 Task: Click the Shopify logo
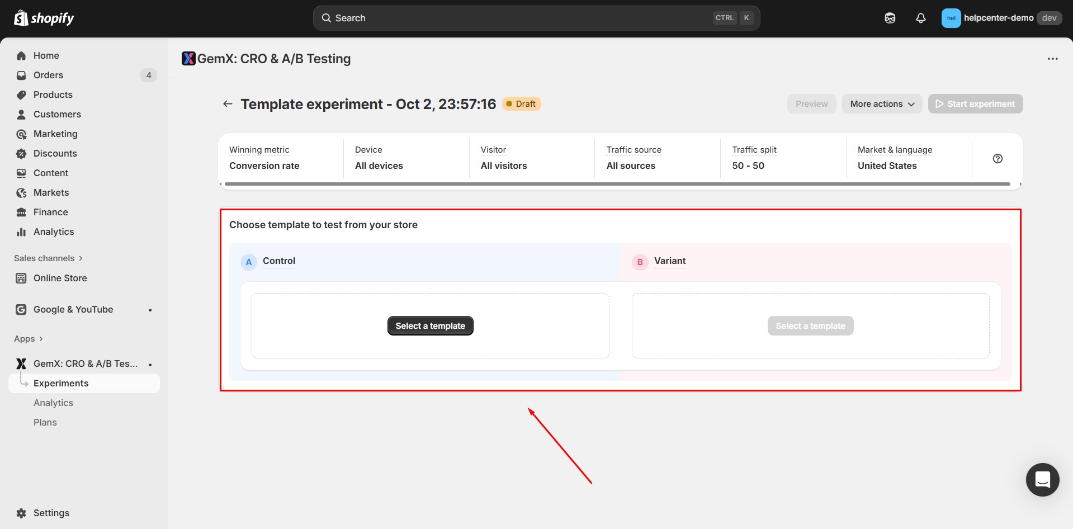pos(44,18)
